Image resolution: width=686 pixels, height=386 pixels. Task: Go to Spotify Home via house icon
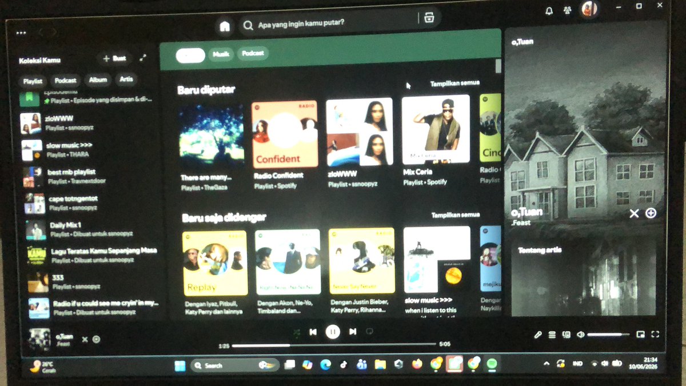click(x=225, y=26)
